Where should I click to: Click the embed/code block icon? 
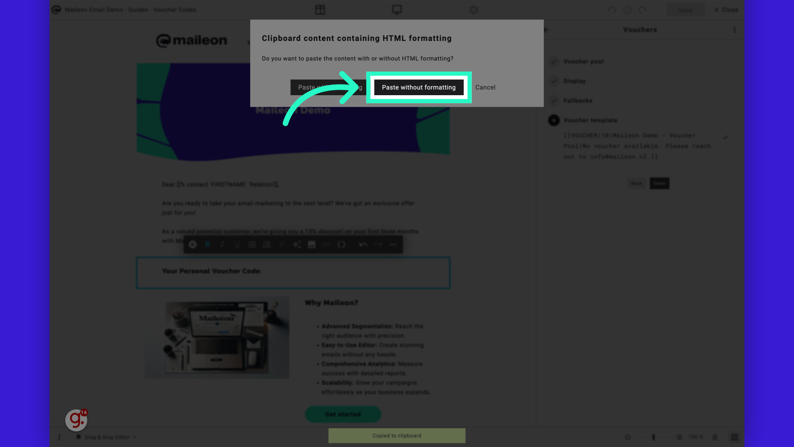[x=341, y=245]
